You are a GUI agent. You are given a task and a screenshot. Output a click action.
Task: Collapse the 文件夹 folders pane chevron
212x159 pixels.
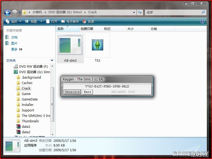tap(52, 60)
